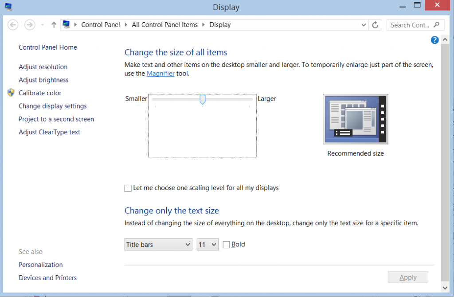This screenshot has height=297, width=454.
Task: Go up one level with the Up arrow
Action: click(54, 25)
